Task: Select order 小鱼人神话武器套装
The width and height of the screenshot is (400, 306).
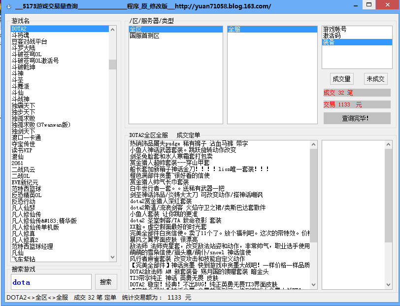Action: click(219, 150)
